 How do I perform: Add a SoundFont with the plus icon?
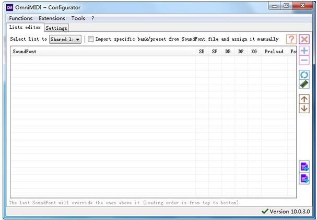point(304,51)
